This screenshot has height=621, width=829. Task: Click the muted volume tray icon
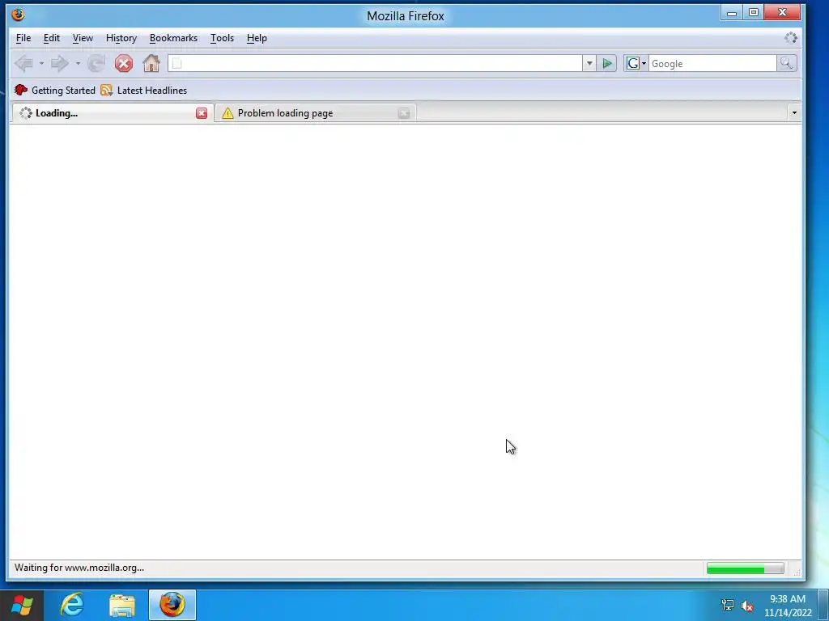pyautogui.click(x=747, y=605)
